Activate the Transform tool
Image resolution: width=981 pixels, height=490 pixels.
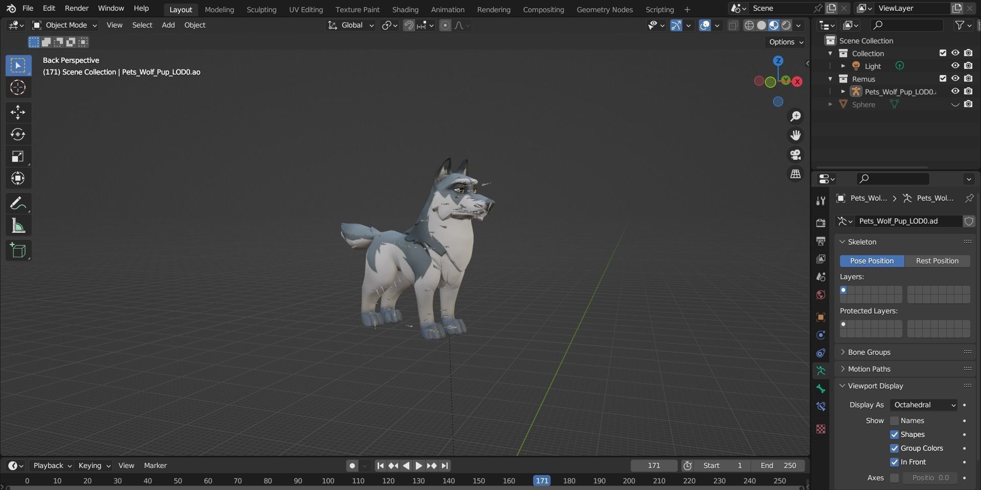pos(18,178)
